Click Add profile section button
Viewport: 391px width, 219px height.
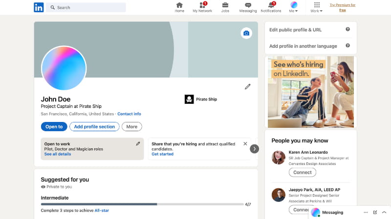(x=94, y=127)
